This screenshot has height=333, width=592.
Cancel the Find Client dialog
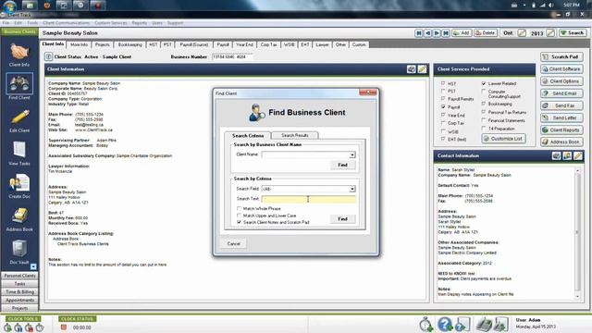click(x=233, y=243)
